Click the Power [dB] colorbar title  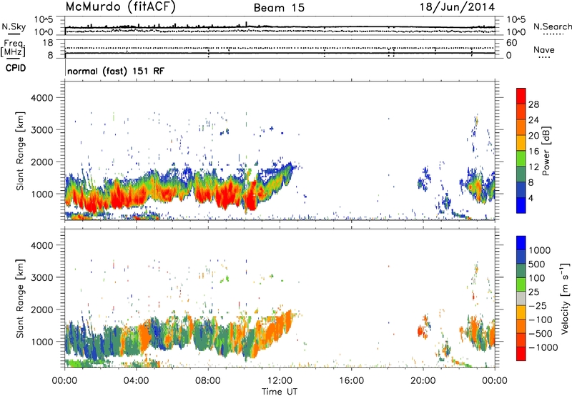546,151
